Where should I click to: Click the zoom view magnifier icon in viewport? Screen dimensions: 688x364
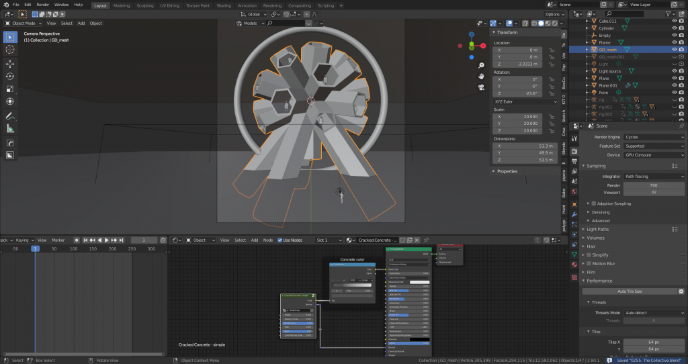[x=481, y=65]
